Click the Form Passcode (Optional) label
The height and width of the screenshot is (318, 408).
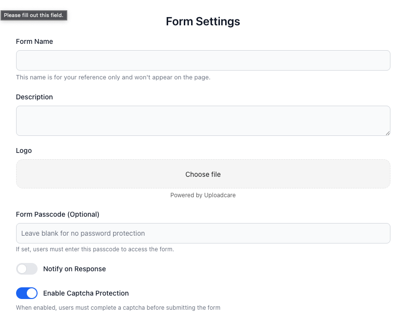coord(58,214)
